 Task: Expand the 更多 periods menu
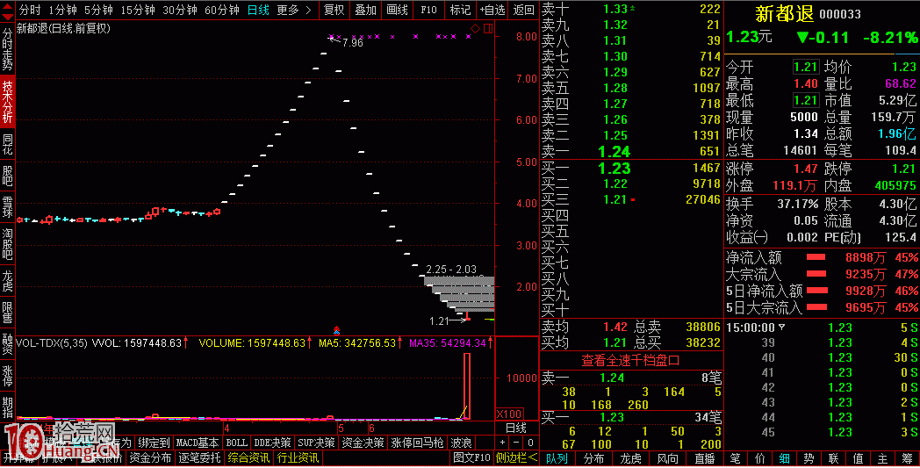[x=292, y=10]
